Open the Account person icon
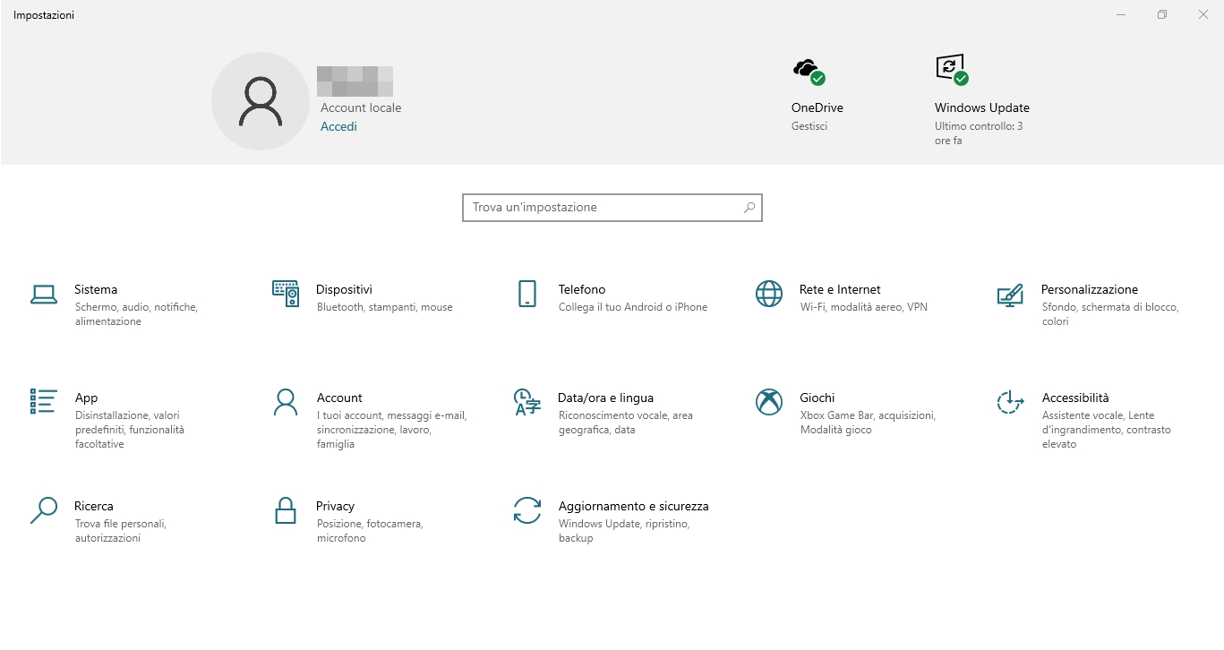This screenshot has height=650, width=1224. pyautogui.click(x=286, y=402)
